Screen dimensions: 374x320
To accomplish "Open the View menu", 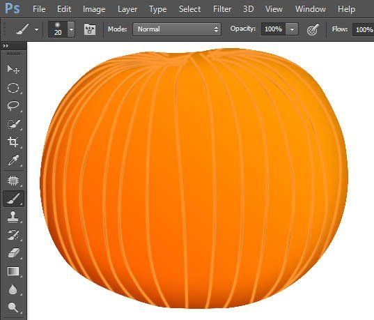I will [x=274, y=9].
